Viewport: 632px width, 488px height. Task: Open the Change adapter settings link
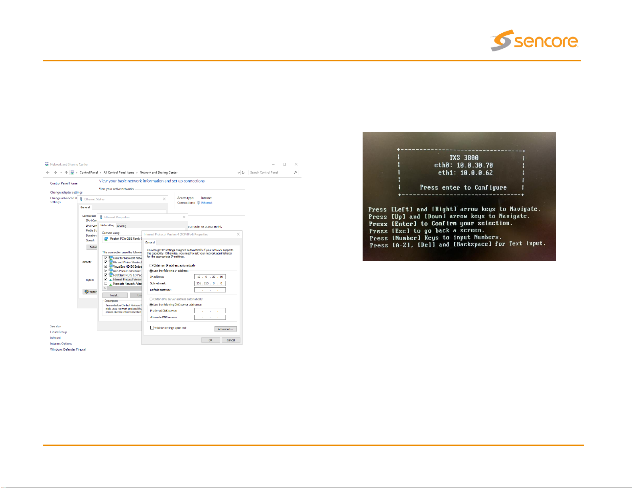click(x=66, y=192)
